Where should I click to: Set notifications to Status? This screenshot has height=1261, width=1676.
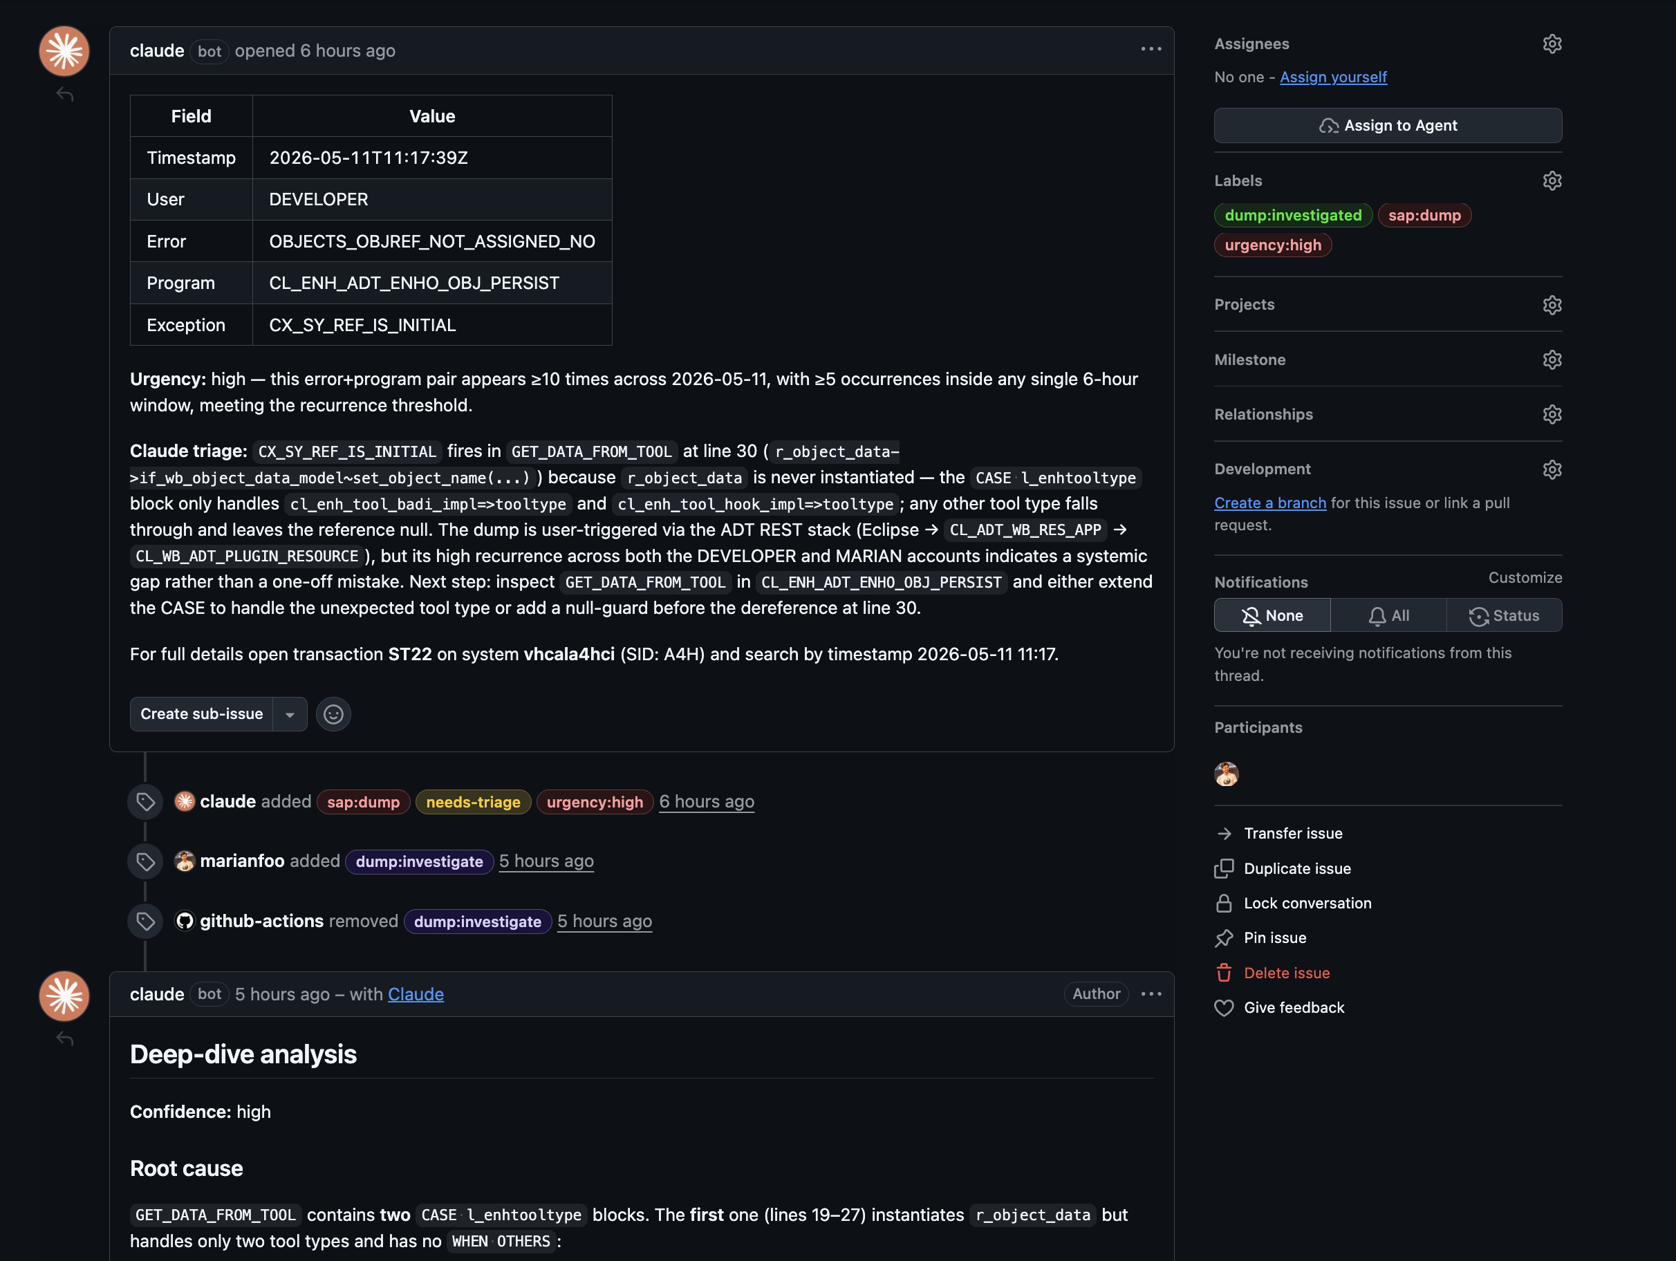pos(1504,615)
